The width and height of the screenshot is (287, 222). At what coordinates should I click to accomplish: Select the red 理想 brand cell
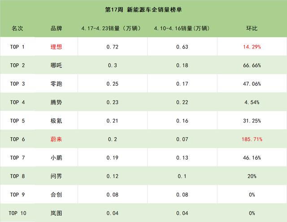pos(56,47)
